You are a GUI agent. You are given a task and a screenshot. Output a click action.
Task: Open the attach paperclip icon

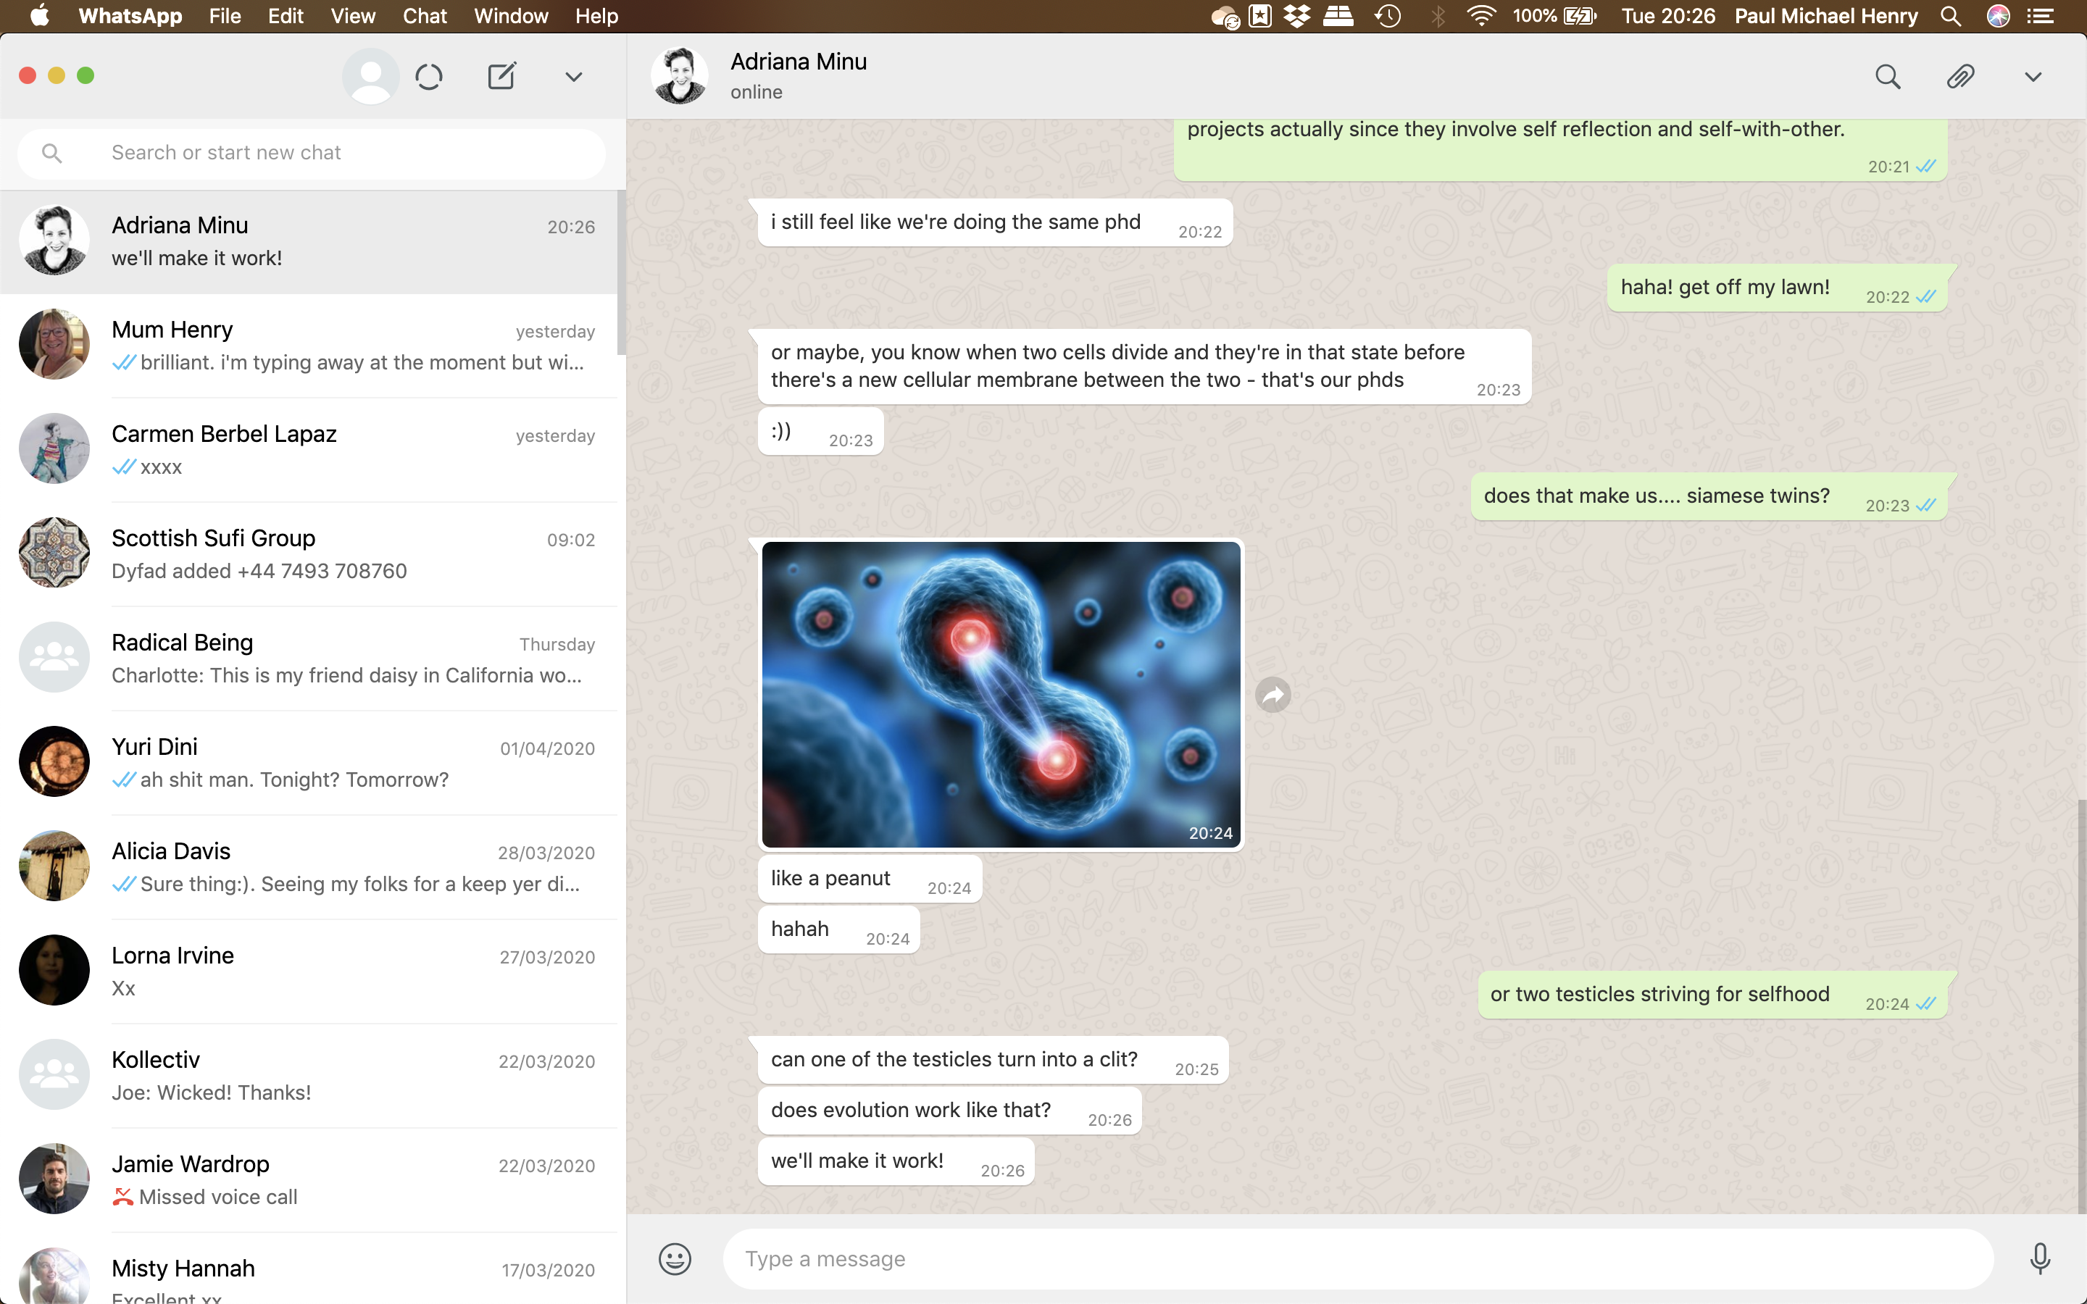pyautogui.click(x=1959, y=77)
